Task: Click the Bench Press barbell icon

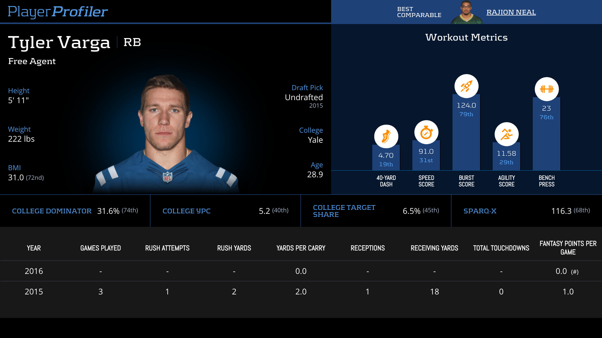Action: (x=547, y=89)
